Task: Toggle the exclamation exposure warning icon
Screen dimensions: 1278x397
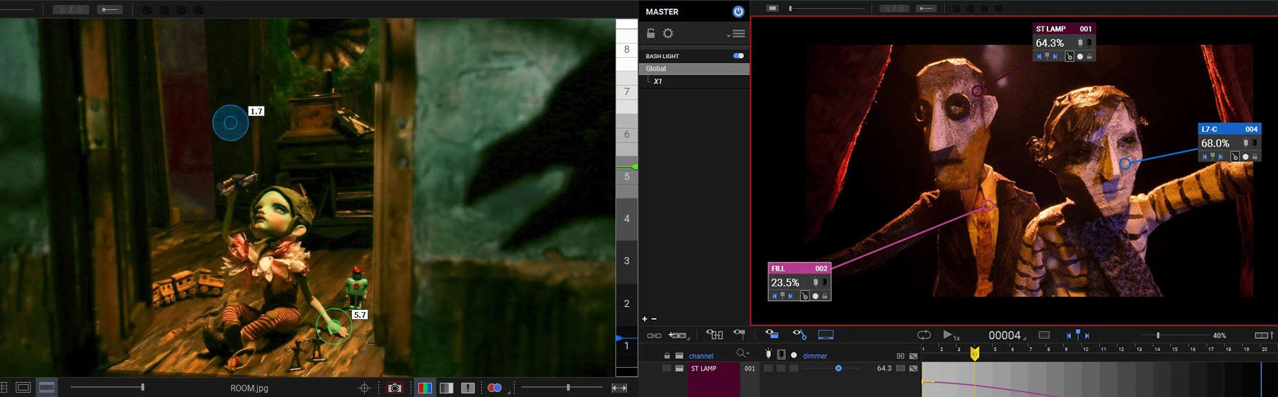Action: [468, 388]
